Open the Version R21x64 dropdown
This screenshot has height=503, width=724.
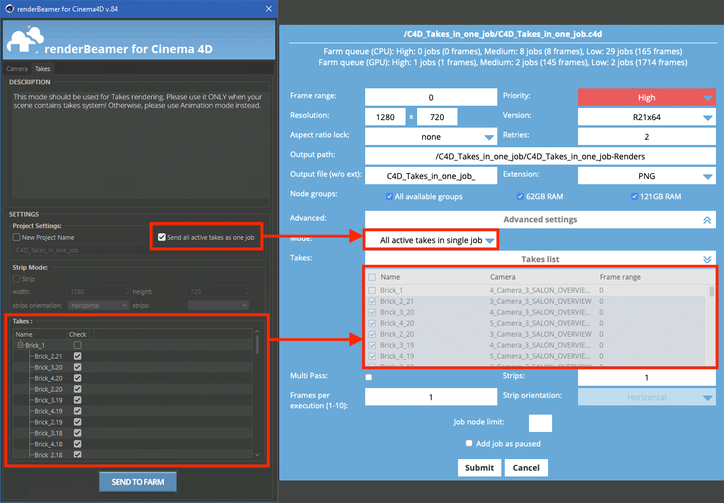tap(647, 117)
